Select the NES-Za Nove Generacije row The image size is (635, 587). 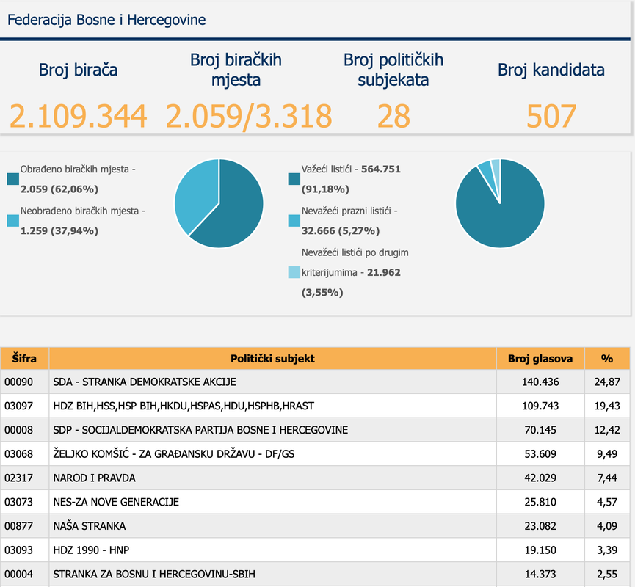click(315, 502)
